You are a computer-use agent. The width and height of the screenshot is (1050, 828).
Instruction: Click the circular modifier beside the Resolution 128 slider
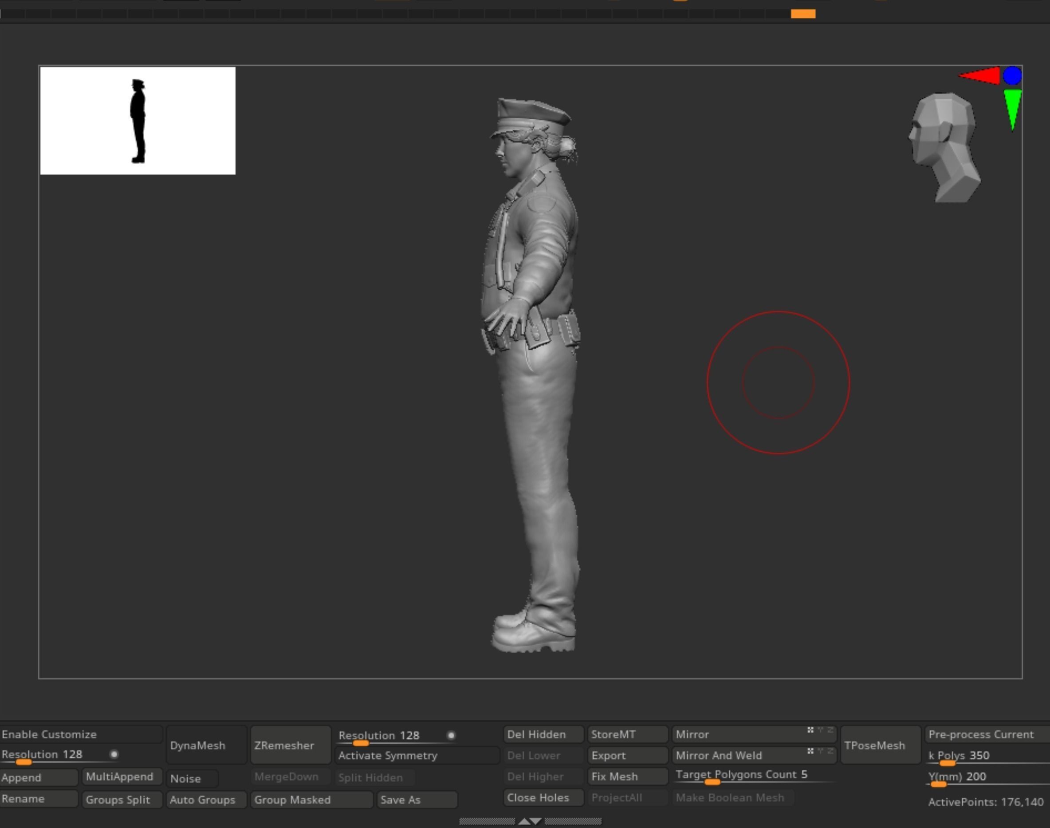(452, 735)
